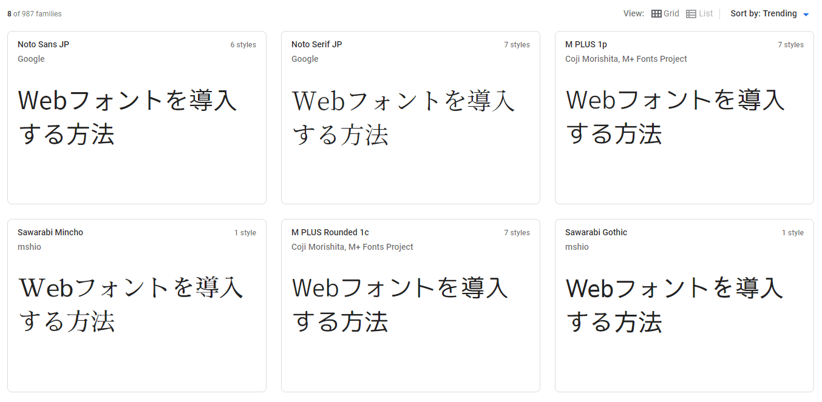The height and width of the screenshot is (402, 822).
Task: Open the M PLUS 1p font name
Action: pos(586,44)
